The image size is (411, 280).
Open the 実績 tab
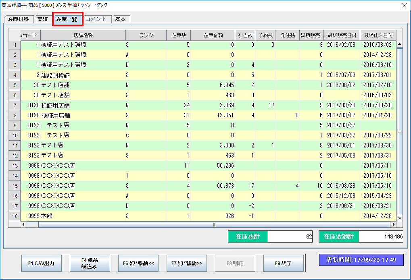pos(42,19)
